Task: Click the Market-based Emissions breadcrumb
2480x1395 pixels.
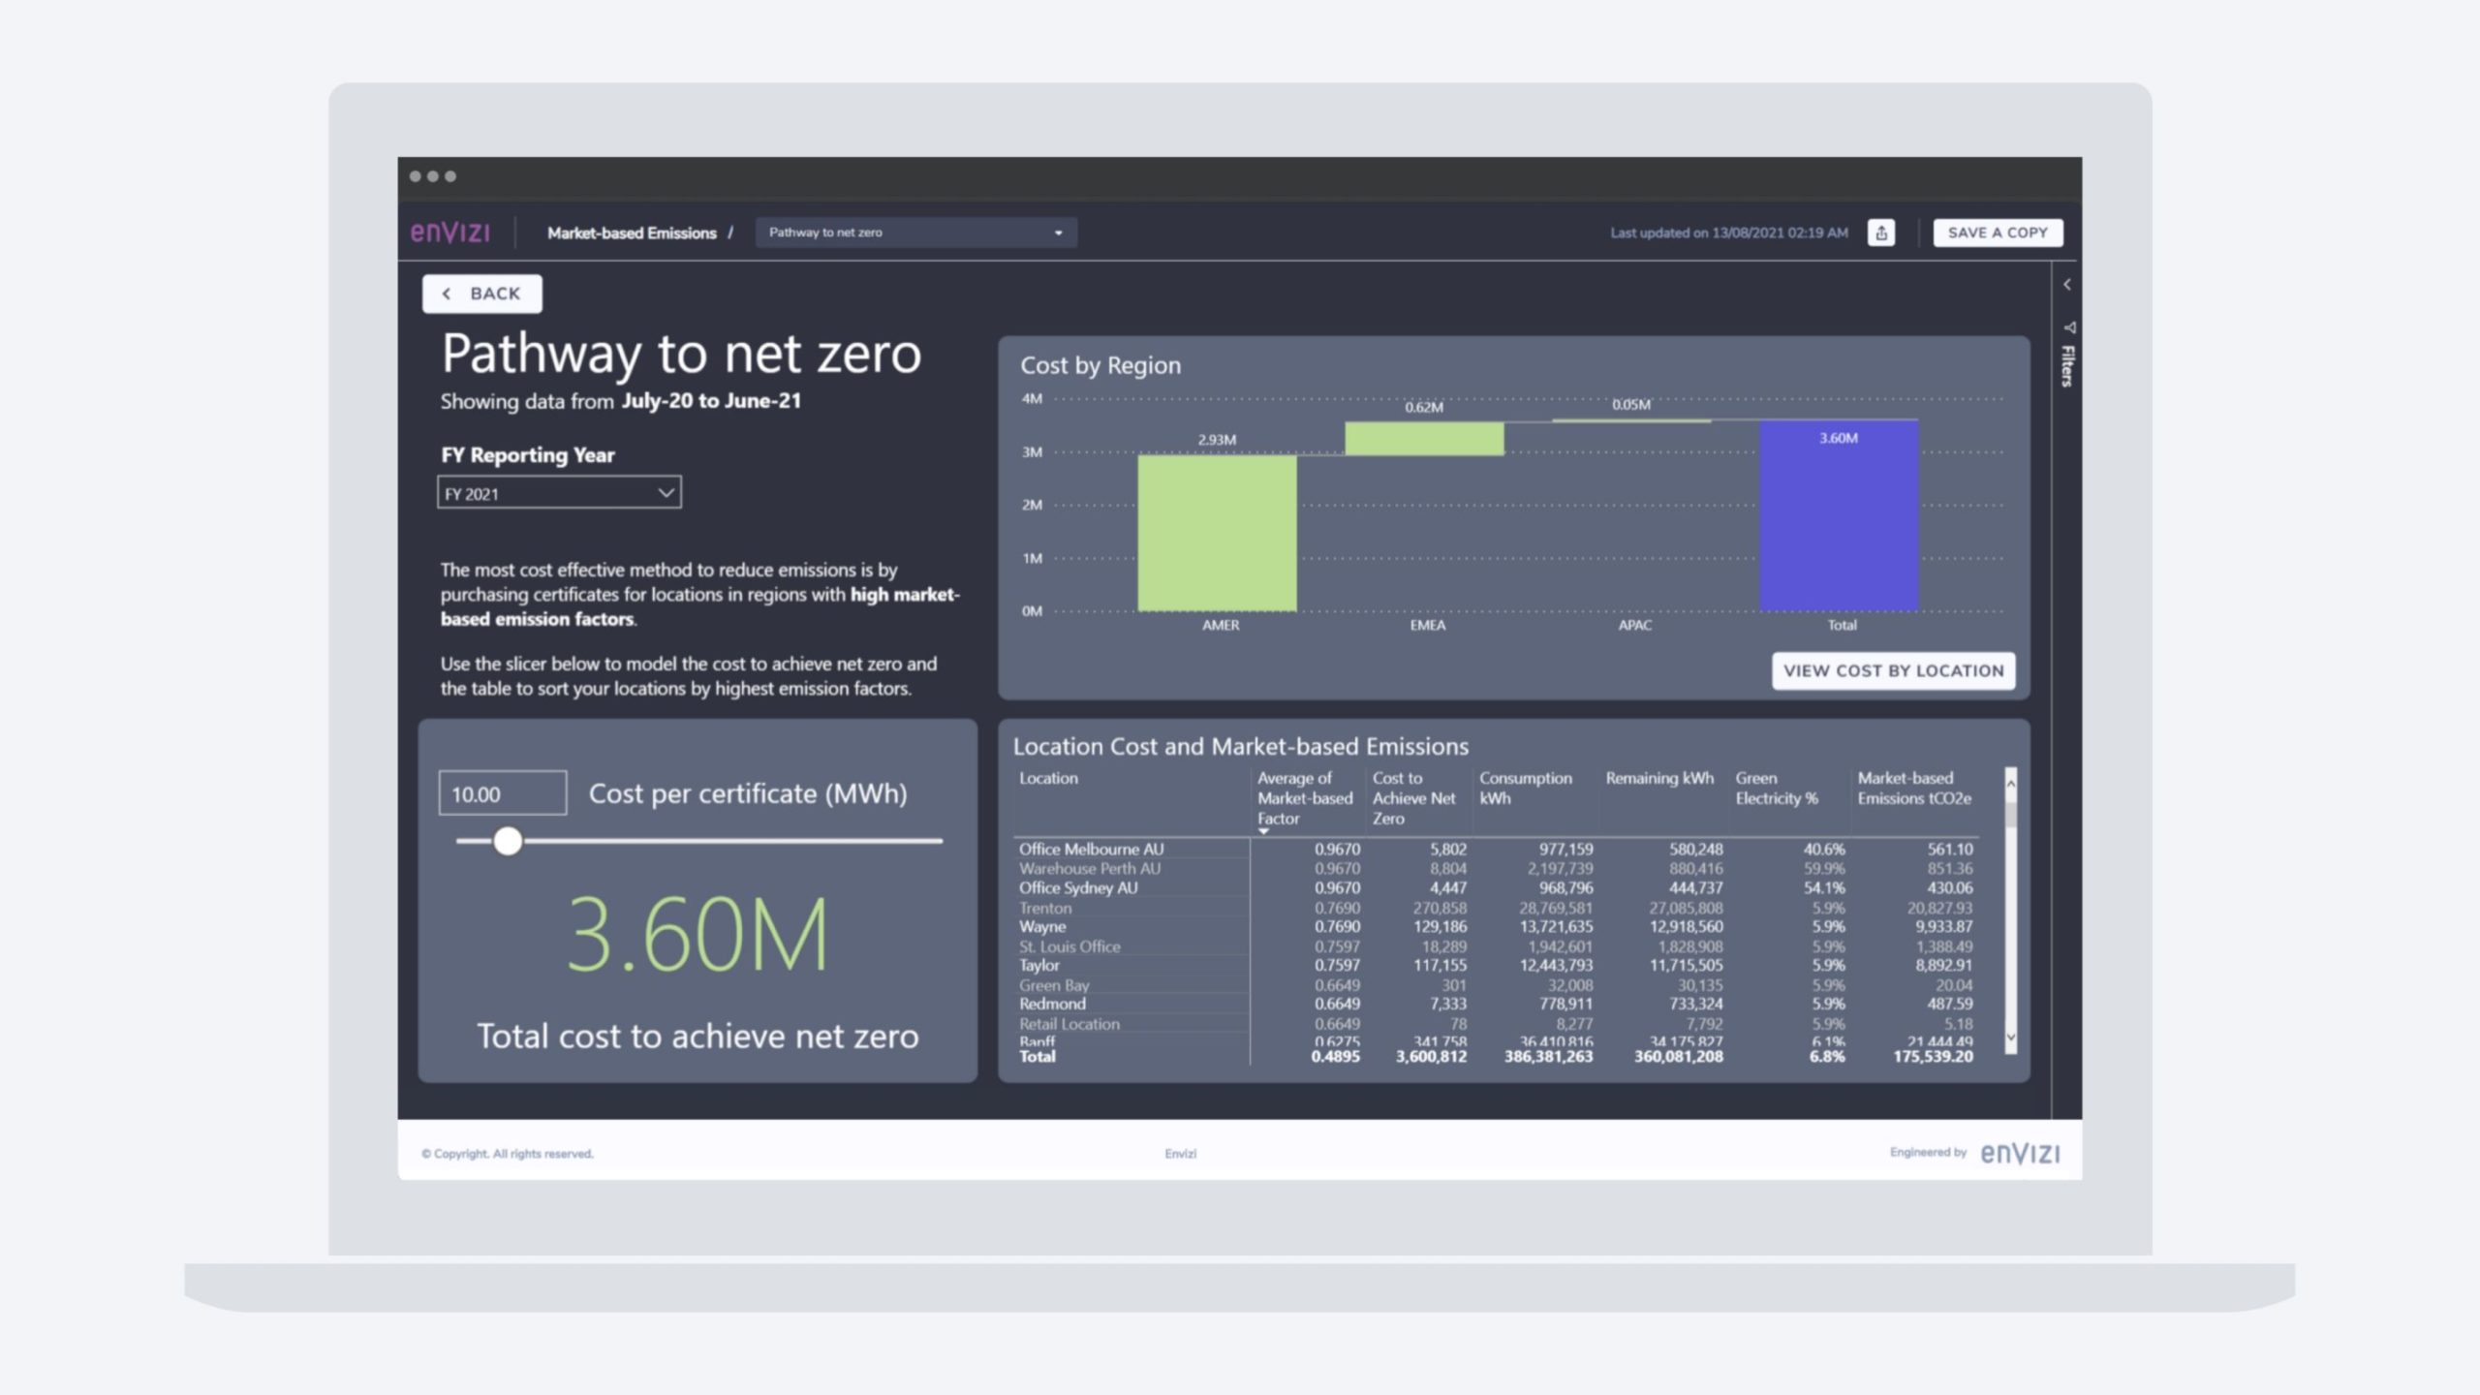Action: click(x=632, y=232)
